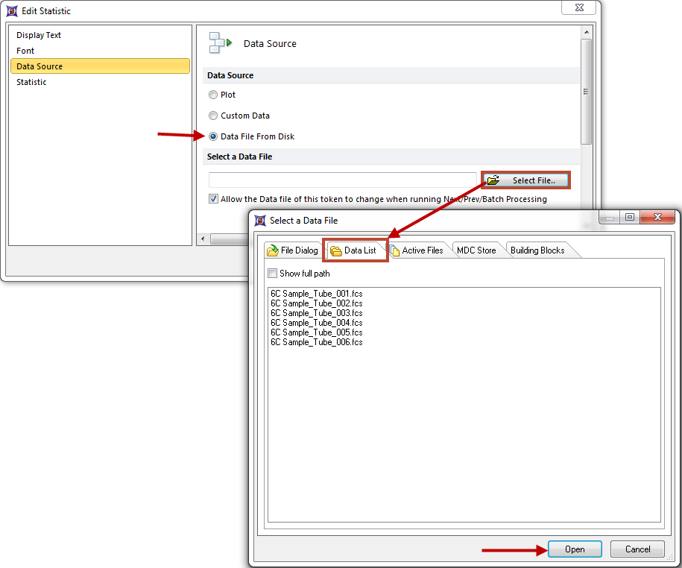Click the Select a Data File window icon
Viewport: 682px width, 568px height.
point(260,221)
